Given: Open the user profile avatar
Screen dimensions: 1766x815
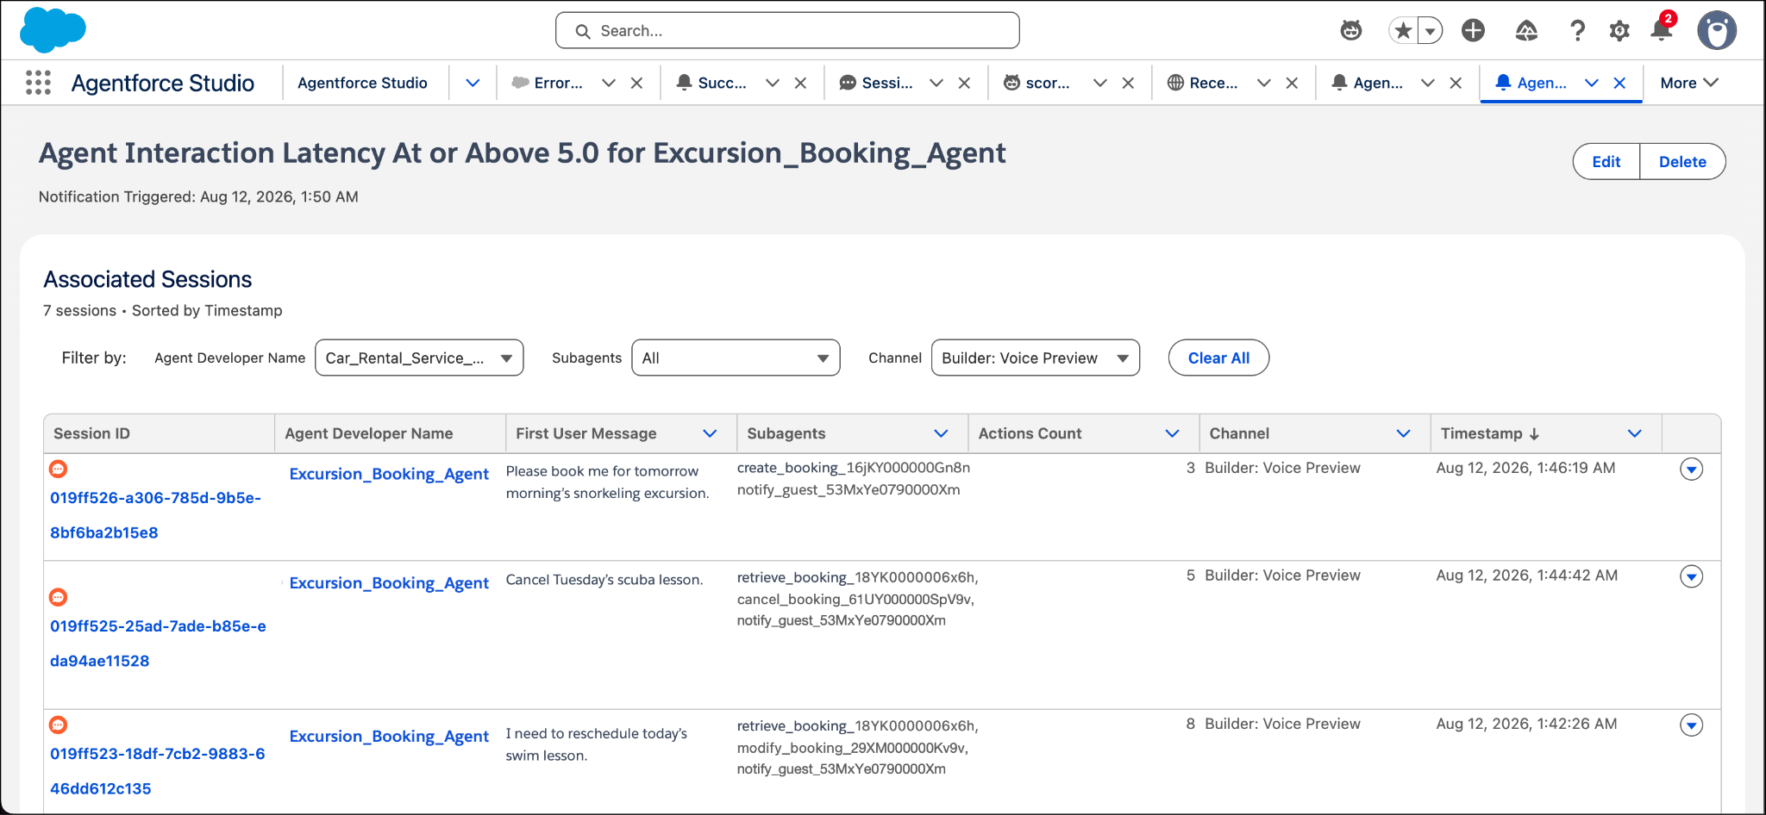Looking at the screenshot, I should (x=1717, y=31).
